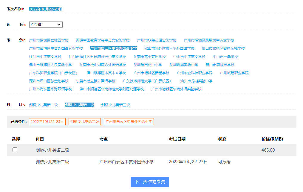The width and height of the screenshot is (303, 192).
Task: Pick 中山市中港英文学校
Action: [189, 57]
